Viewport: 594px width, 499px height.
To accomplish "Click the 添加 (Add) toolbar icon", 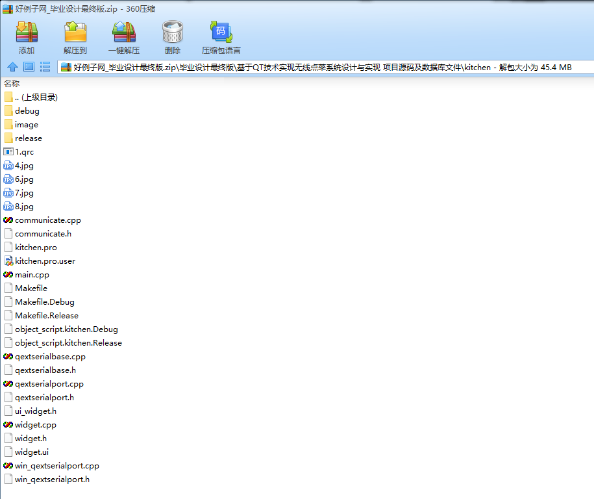I will coord(27,32).
